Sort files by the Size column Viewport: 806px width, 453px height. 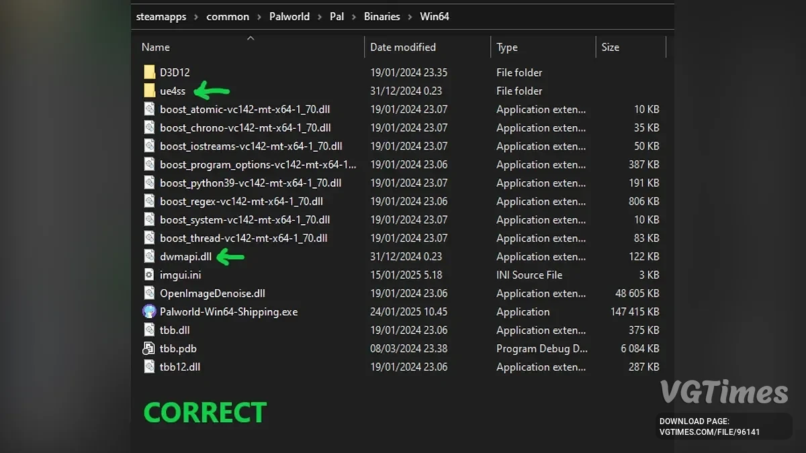(611, 47)
